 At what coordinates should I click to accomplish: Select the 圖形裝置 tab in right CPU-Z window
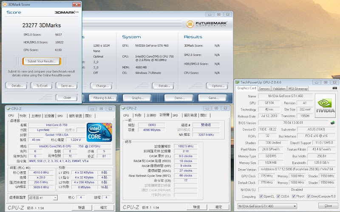[x=190, y=115]
